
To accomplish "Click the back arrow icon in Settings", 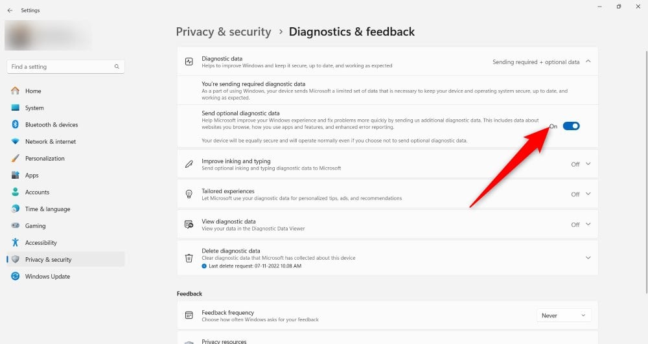I will tap(10, 10).
